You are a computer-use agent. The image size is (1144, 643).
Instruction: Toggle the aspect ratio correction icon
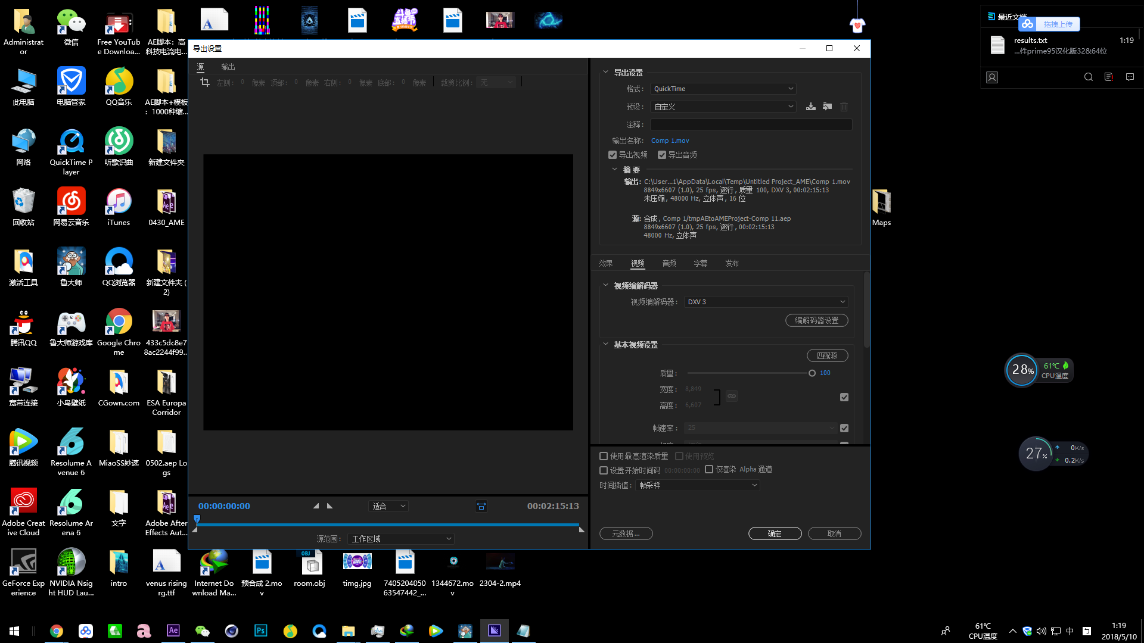coord(481,507)
